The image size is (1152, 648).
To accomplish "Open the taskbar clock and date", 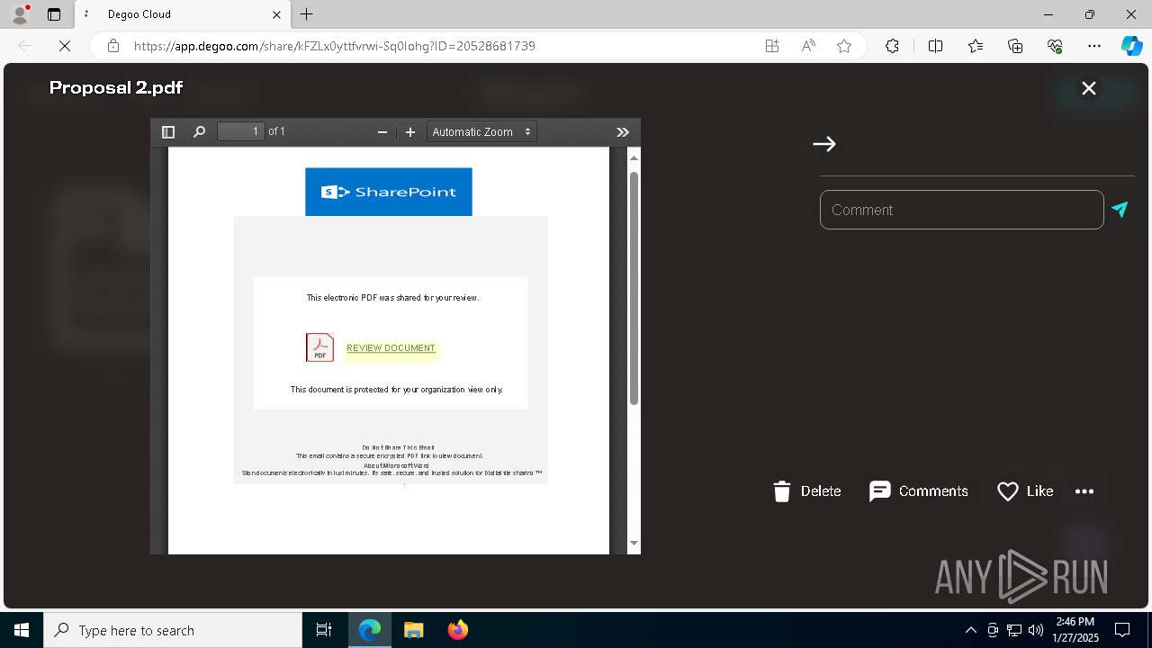I will coord(1075,630).
